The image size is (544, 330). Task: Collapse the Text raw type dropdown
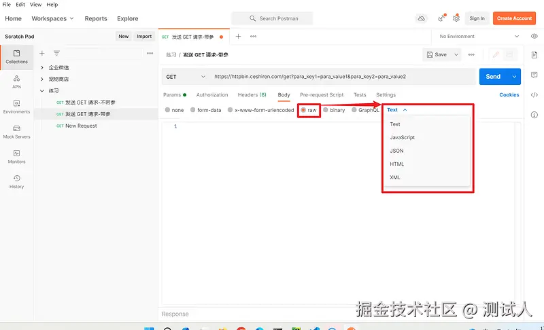tap(397, 110)
